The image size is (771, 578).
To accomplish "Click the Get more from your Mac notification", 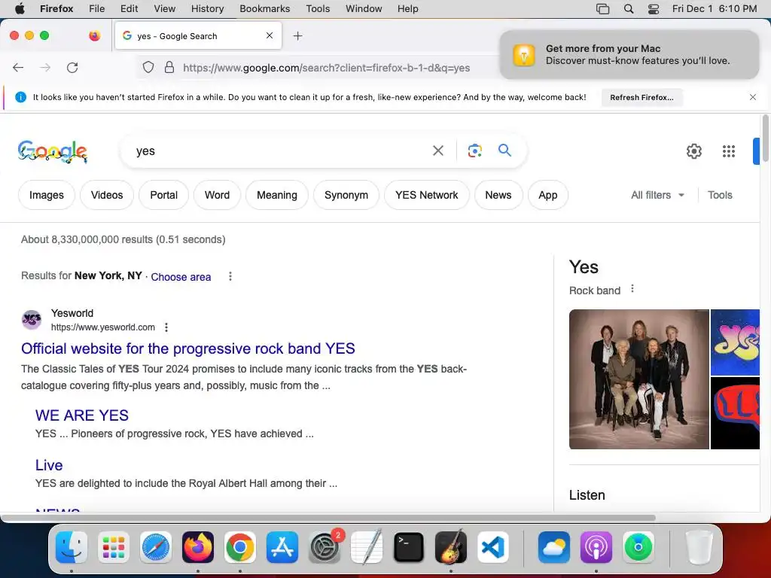I will click(629, 54).
